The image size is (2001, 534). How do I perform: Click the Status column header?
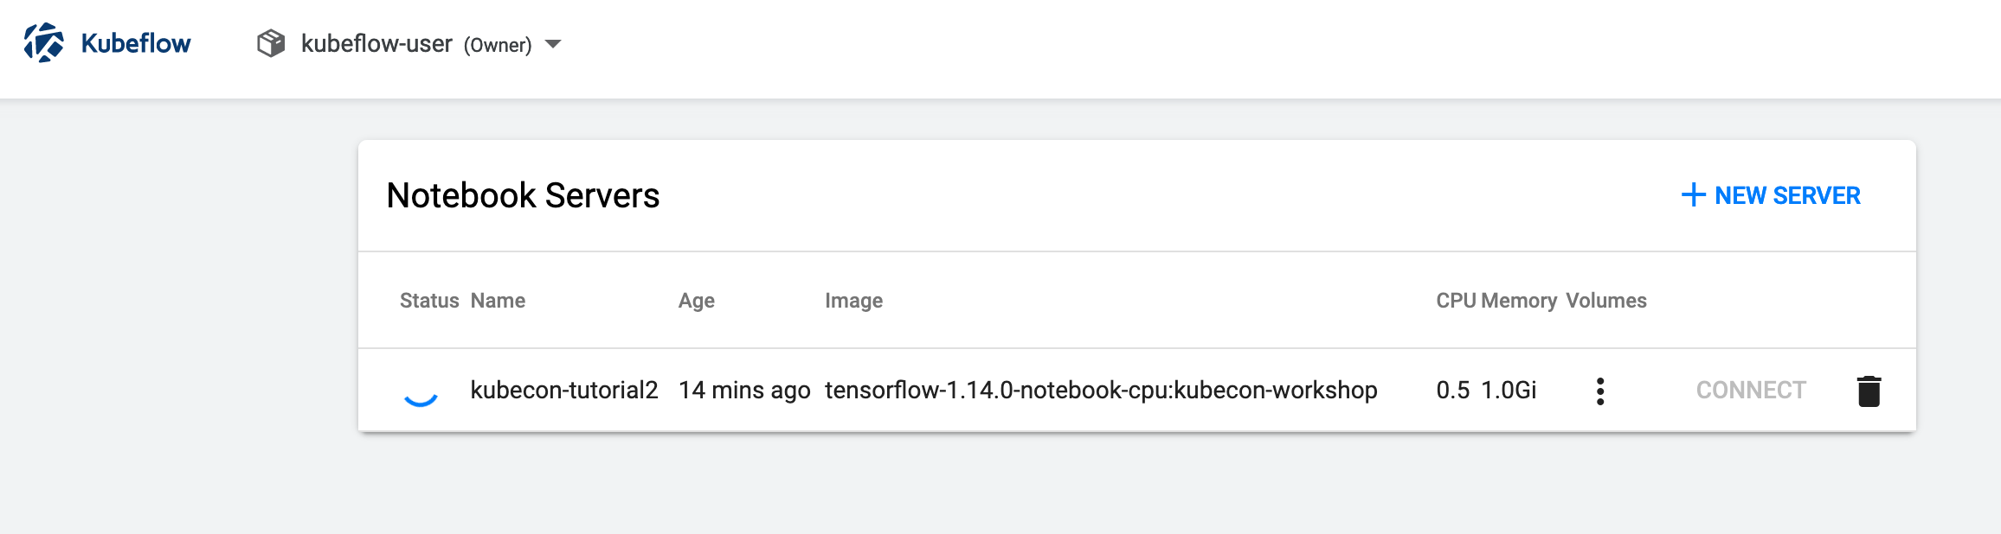[x=429, y=301]
